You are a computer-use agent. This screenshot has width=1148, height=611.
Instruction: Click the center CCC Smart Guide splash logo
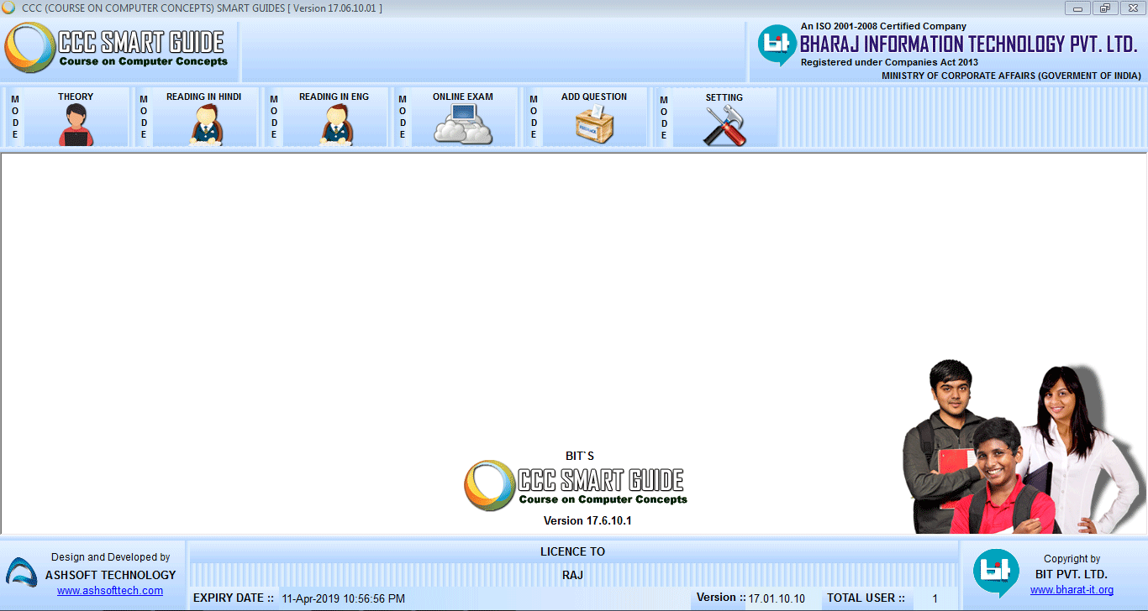coord(576,485)
